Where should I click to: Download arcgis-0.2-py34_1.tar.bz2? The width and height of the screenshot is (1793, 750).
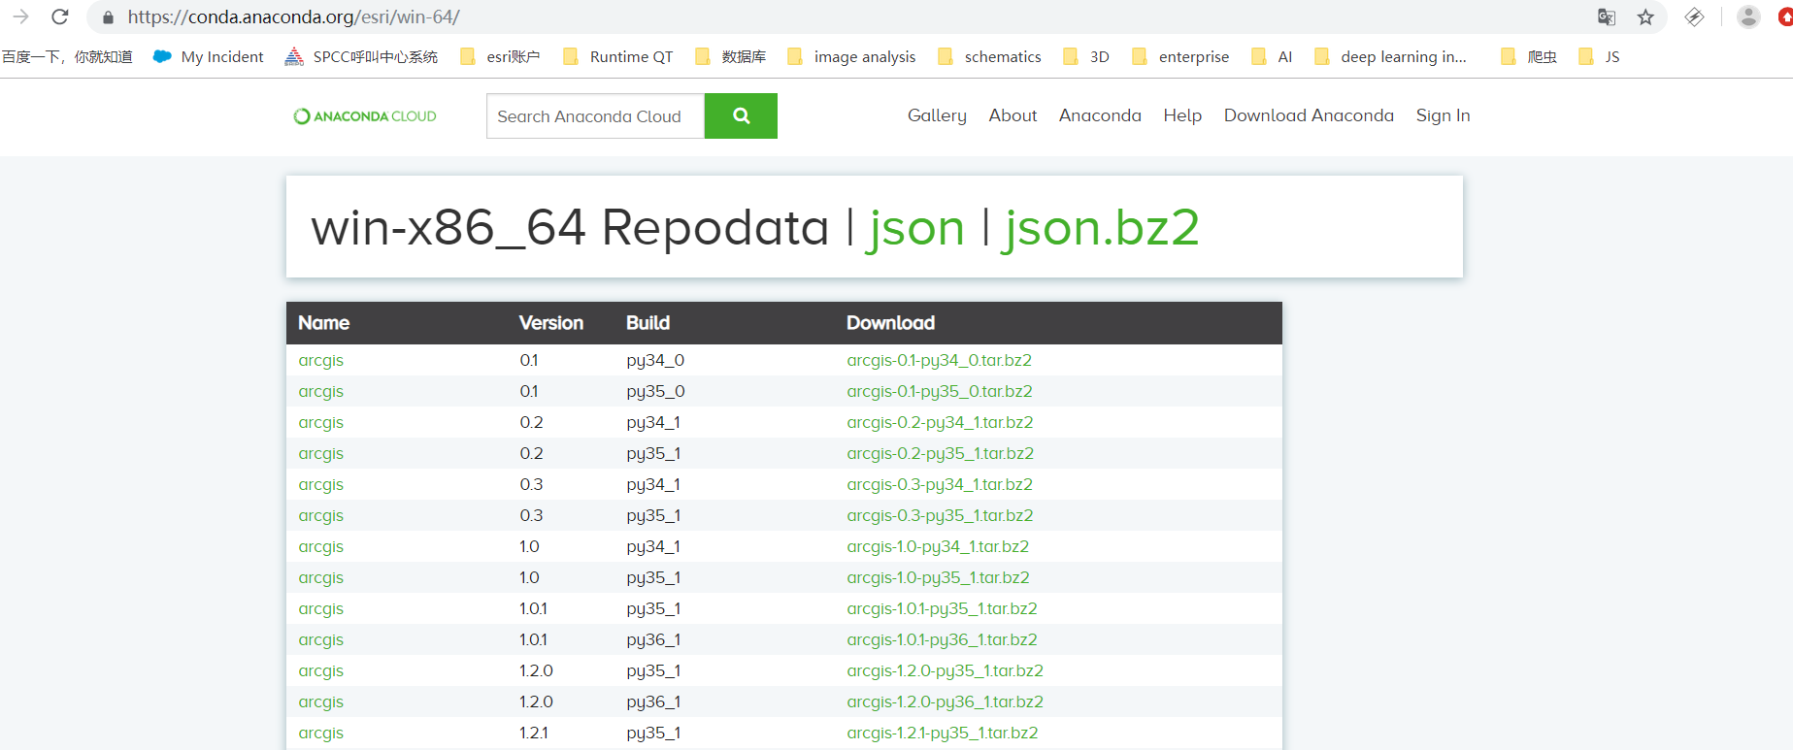tap(940, 422)
